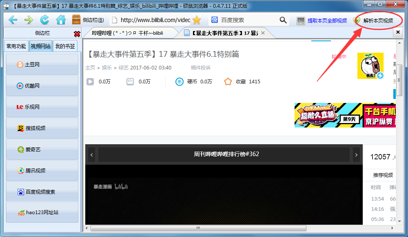The height and width of the screenshot is (237, 408).
Task: Minimize the browser window
Action: click(x=369, y=4)
